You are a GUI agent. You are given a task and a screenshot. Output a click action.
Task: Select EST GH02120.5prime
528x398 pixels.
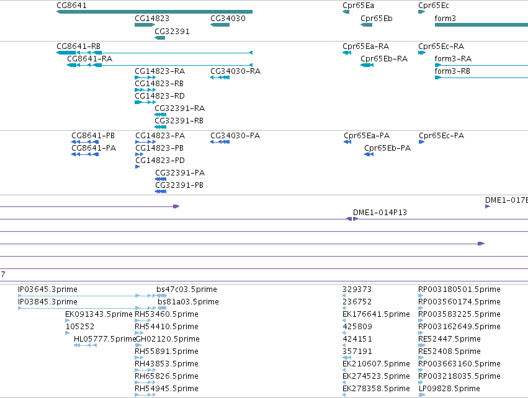tap(138, 345)
